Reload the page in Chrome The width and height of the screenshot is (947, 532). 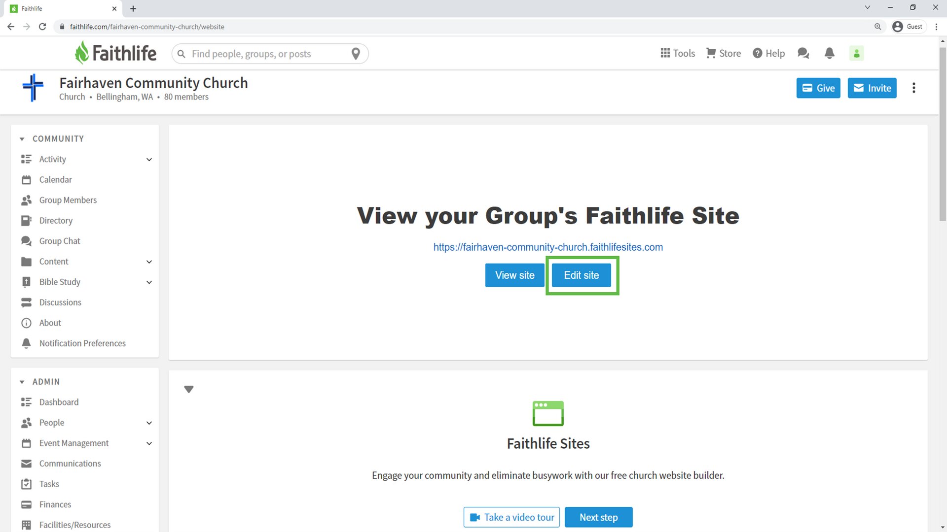point(42,27)
